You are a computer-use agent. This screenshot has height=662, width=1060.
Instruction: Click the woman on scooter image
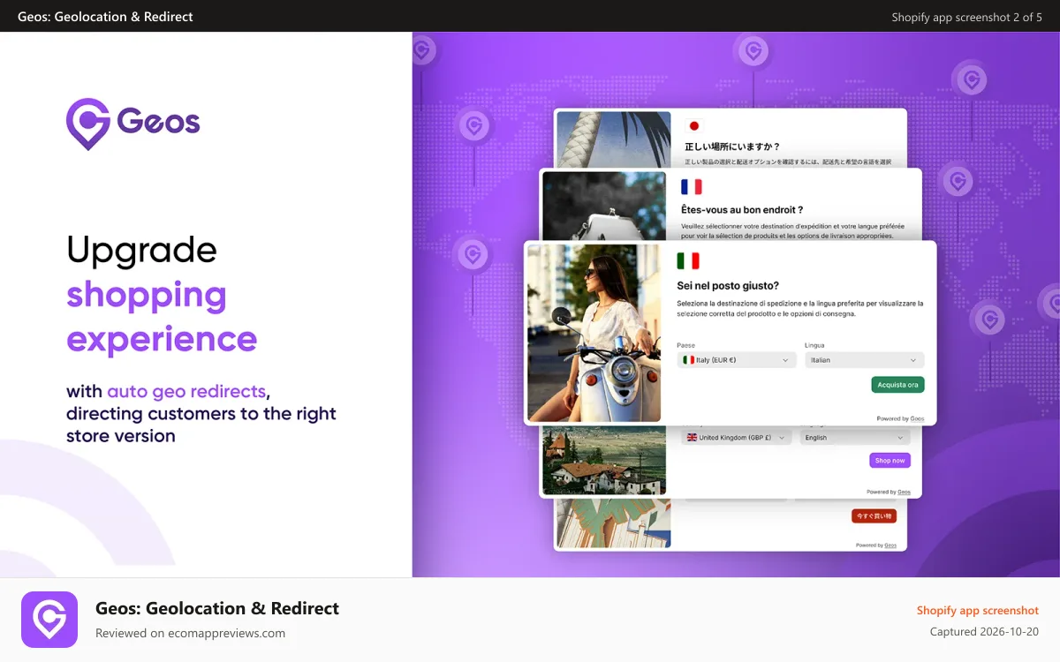click(594, 333)
